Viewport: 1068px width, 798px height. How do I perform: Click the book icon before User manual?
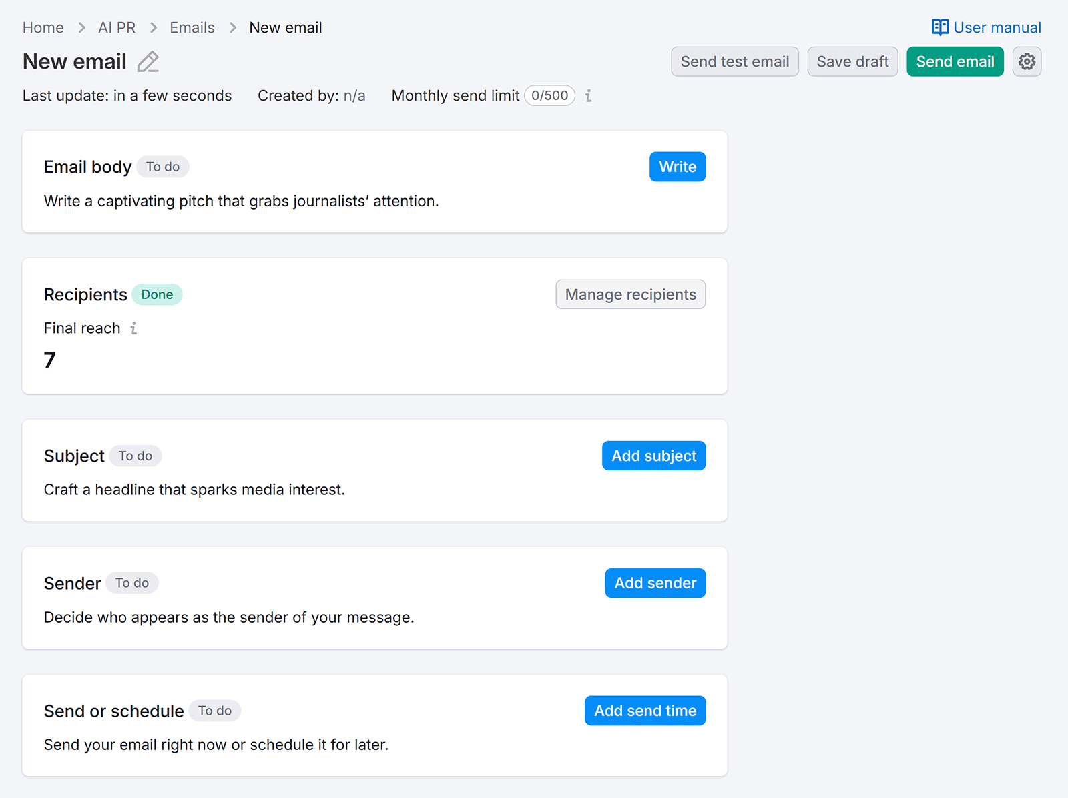tap(940, 27)
